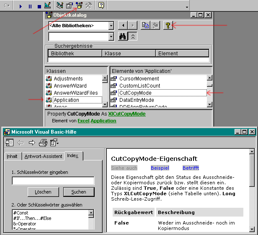Screen dimensions: 258x235
Task: Hide help navigation pane icon
Action: point(9,142)
